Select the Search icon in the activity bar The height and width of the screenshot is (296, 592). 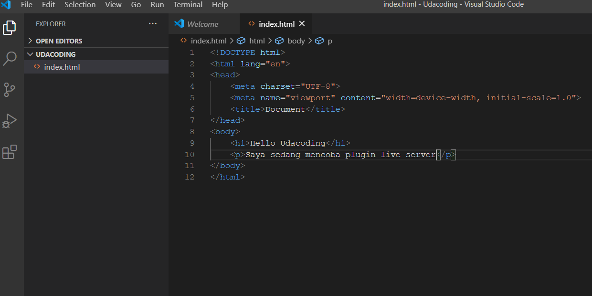pos(10,58)
